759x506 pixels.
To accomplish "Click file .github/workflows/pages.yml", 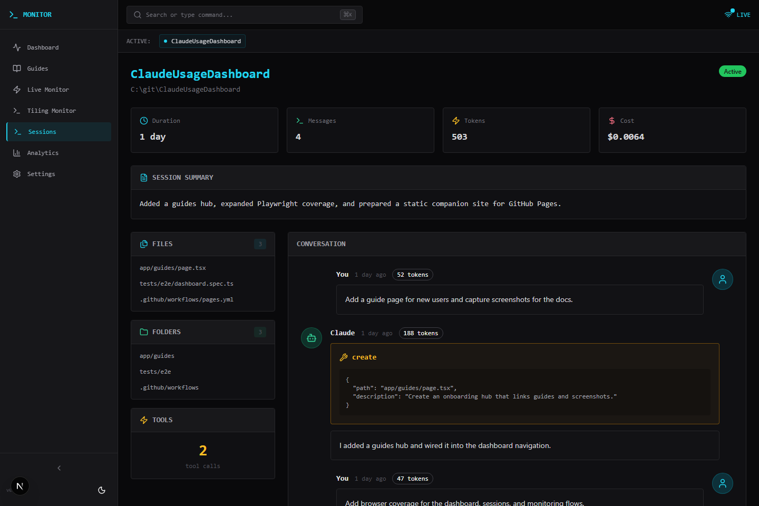I will pos(187,299).
